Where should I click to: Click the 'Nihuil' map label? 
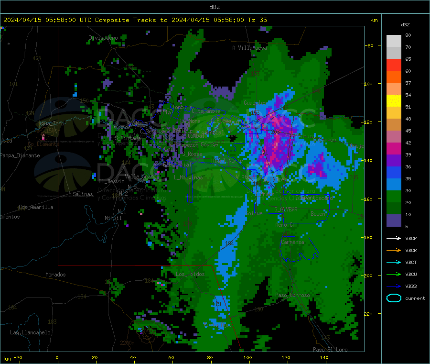pos(113,218)
